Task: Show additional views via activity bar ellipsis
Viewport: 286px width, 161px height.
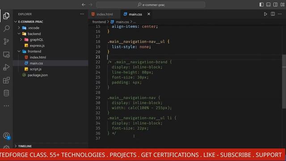Action: (x=6, y=106)
